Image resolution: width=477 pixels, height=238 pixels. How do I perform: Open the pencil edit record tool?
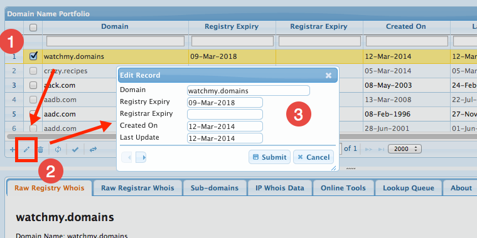pos(26,149)
